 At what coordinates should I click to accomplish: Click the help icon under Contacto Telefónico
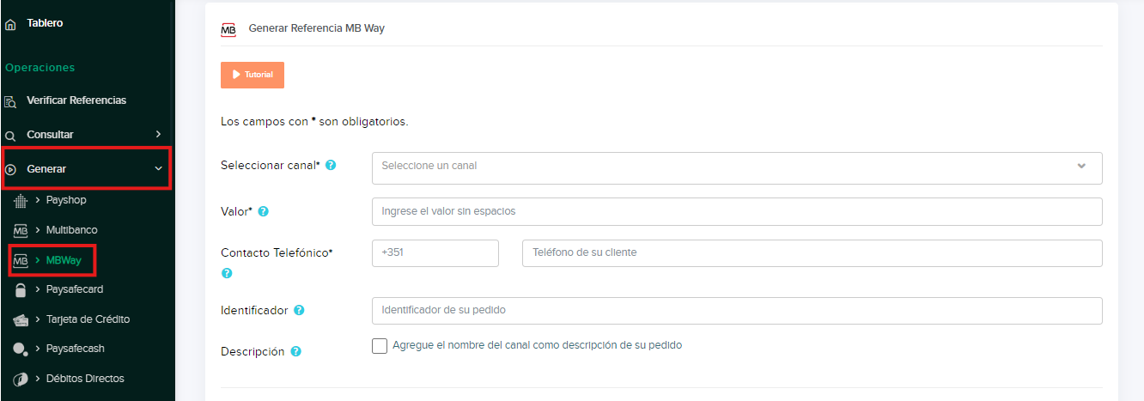point(227,273)
